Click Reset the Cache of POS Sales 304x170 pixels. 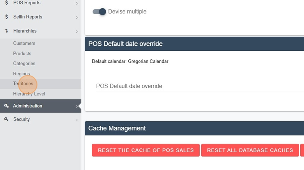146,150
